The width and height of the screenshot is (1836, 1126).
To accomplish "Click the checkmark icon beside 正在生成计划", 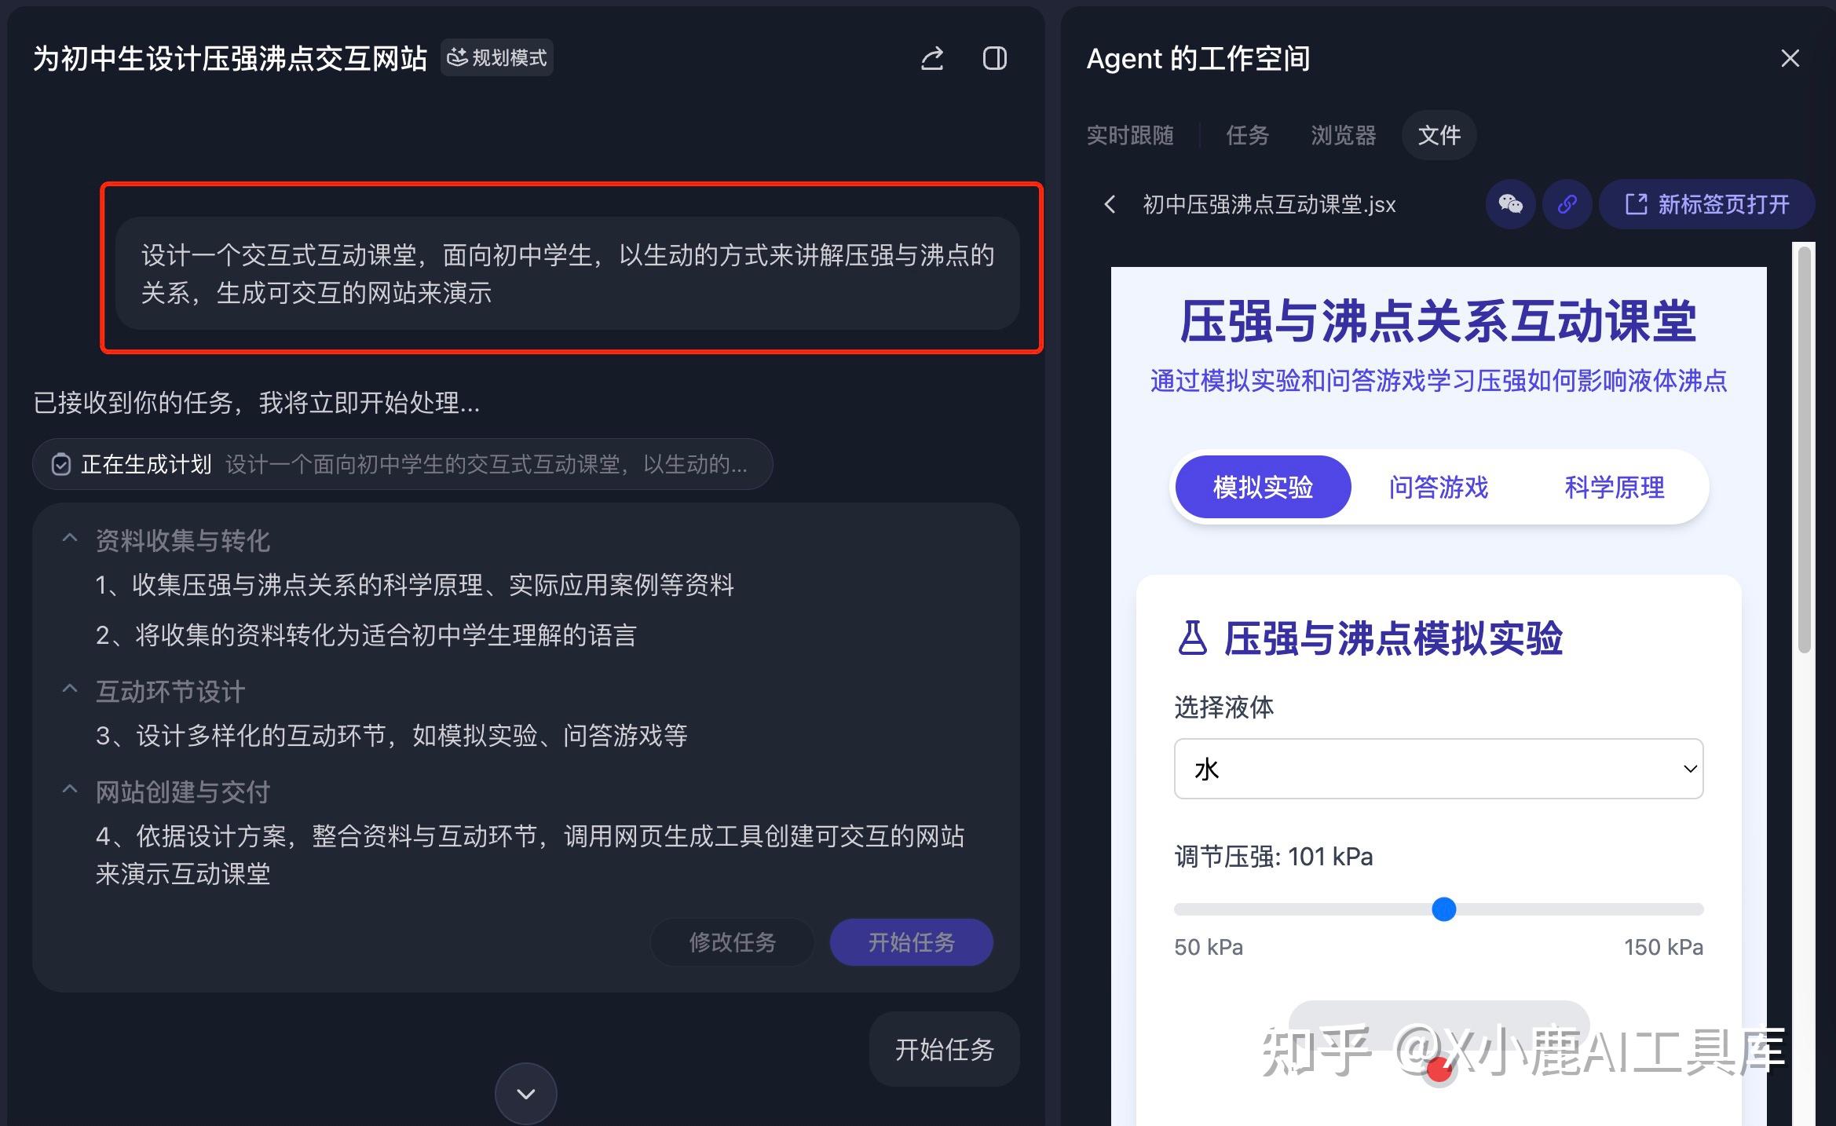I will coord(60,464).
